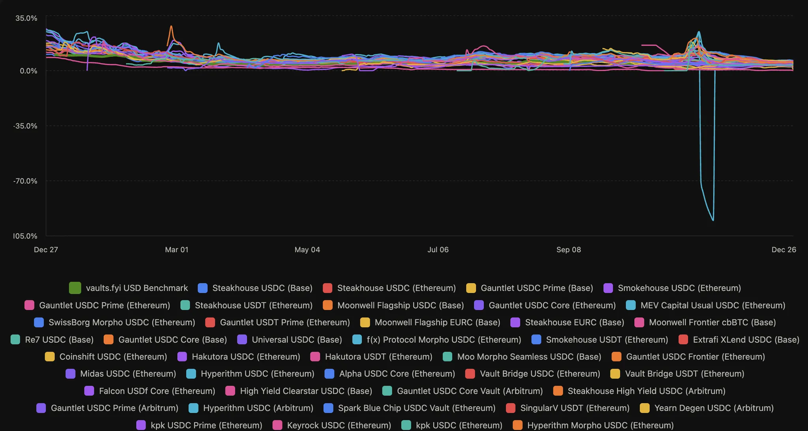Click Smokehouse USDC (Ethereum) purple swatch
808x431 pixels.
click(608, 288)
